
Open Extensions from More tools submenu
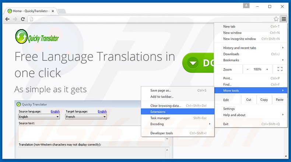tap(178, 112)
